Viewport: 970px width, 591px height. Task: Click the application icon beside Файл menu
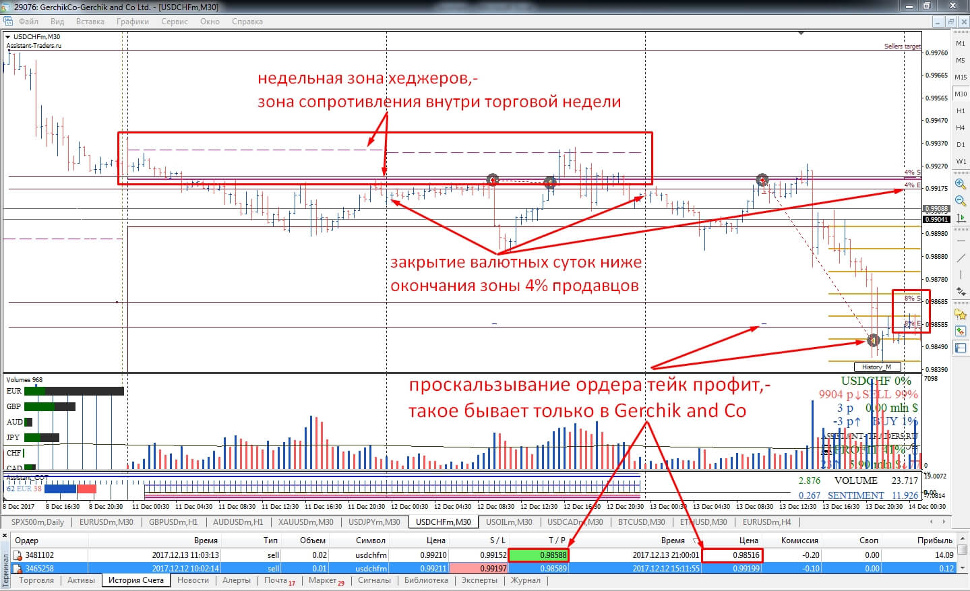(x=8, y=21)
